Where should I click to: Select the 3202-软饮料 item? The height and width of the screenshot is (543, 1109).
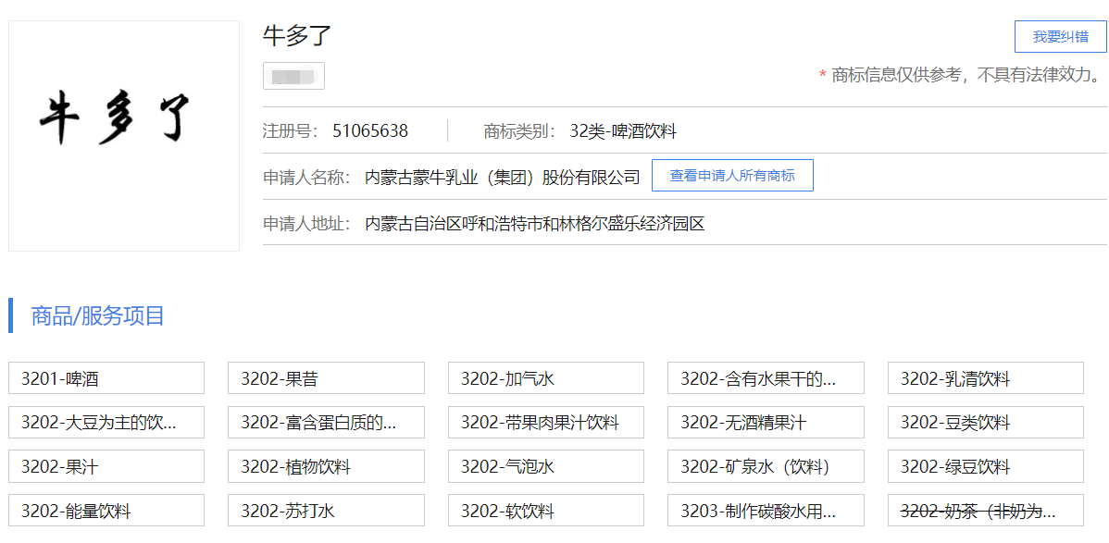pyautogui.click(x=546, y=511)
